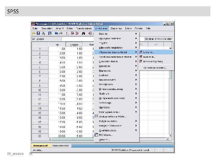Click the Find binoculars icon
The width and height of the screenshot is (217, 163).
pyautogui.click(x=83, y=34)
